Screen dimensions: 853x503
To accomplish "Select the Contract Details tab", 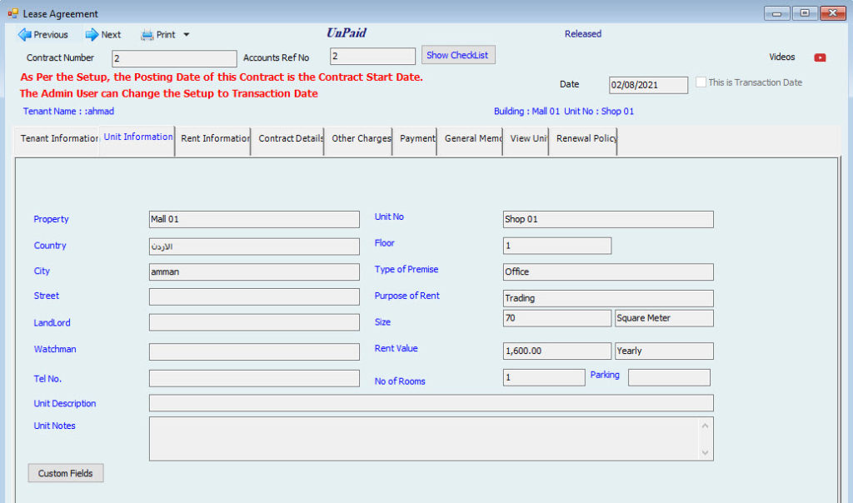I will (x=289, y=139).
